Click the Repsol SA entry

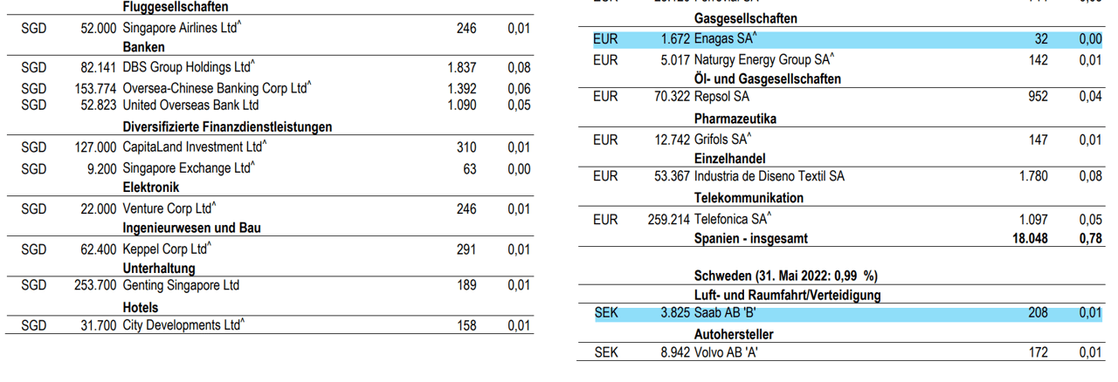coord(721,97)
